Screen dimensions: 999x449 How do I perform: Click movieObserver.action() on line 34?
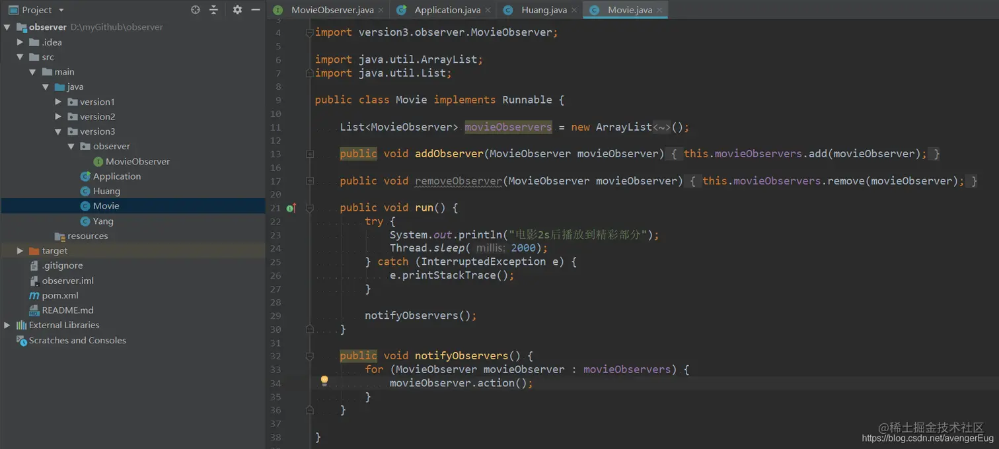[458, 383]
